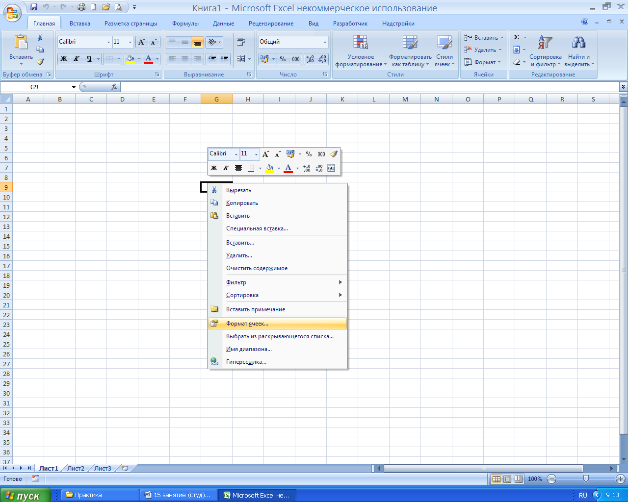Click AutoSum sigma icon
This screenshot has height=502, width=628.
point(517,37)
